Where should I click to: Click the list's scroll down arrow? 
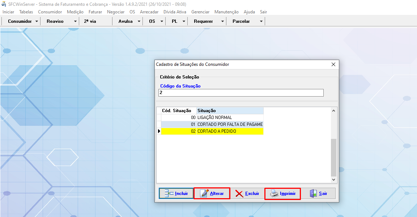pyautogui.click(x=334, y=179)
